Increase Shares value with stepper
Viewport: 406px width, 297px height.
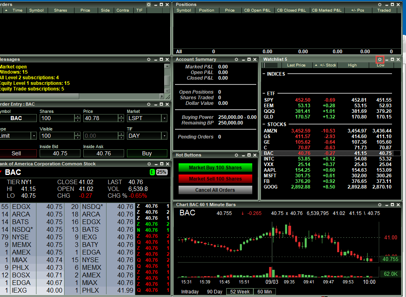point(77,116)
